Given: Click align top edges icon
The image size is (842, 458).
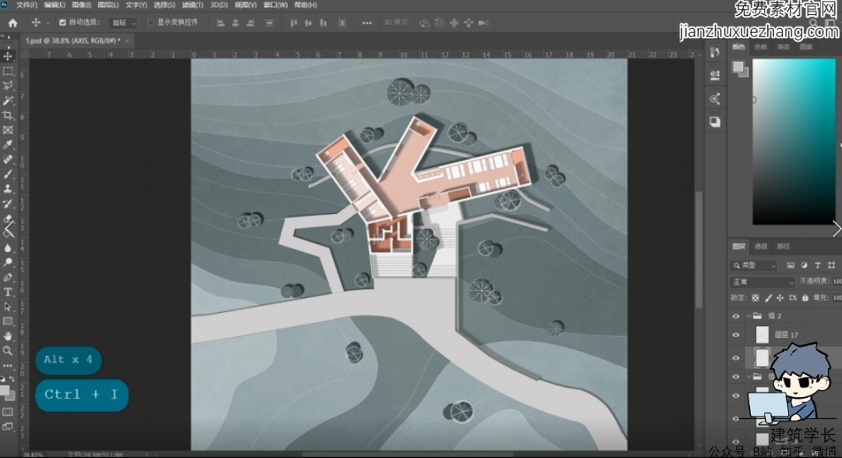Looking at the screenshot, I should [x=293, y=23].
